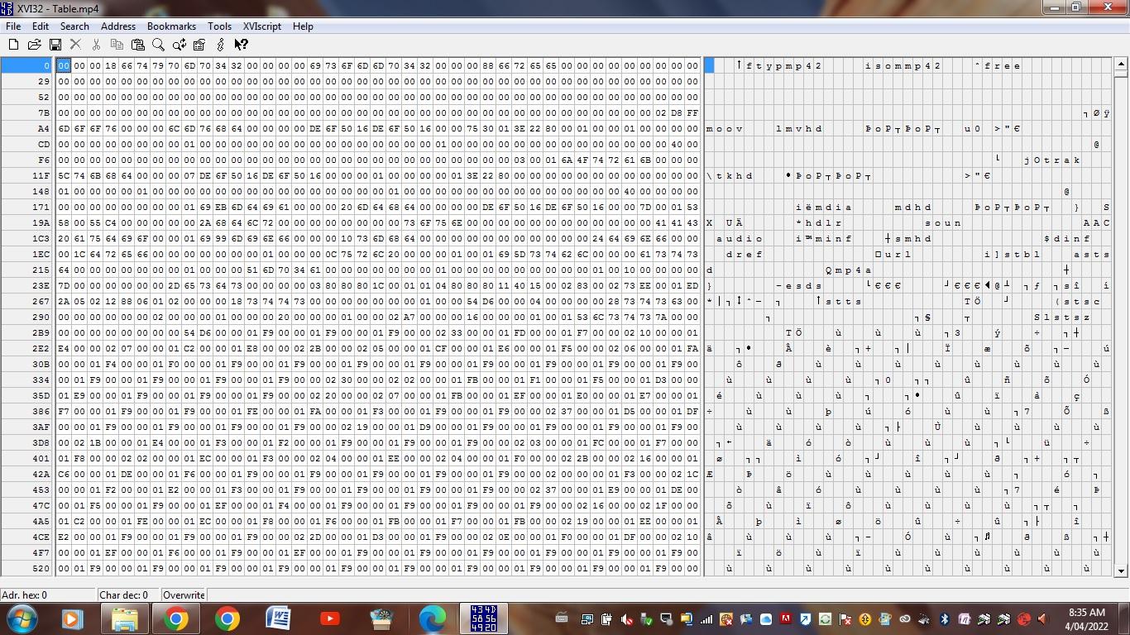This screenshot has height=635, width=1130.
Task: Open the Bookmarks menu
Action: [171, 26]
